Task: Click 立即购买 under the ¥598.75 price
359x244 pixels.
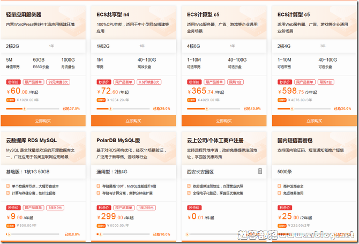Action: click(x=315, y=121)
